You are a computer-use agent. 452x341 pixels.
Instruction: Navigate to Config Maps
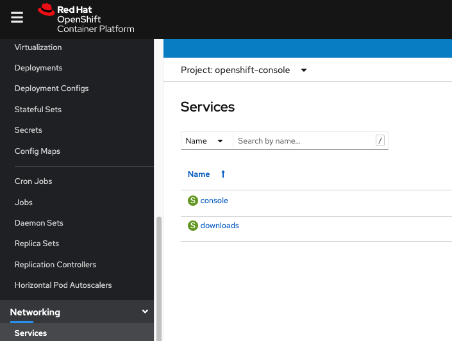[37, 151]
